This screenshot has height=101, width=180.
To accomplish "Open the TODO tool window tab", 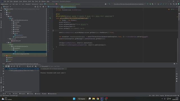I will pyautogui.click(x=15, y=94).
